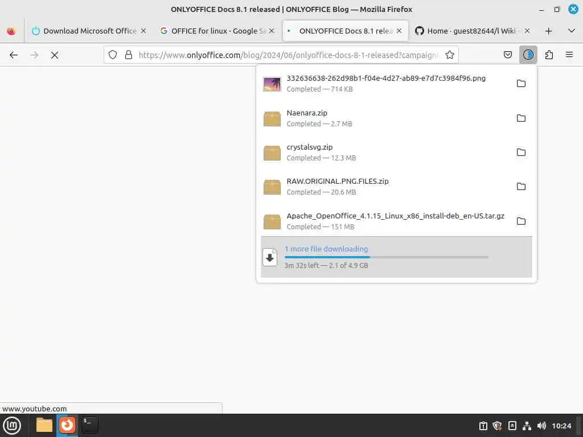Open the Files manager from taskbar
583x437 pixels.
tap(44, 425)
